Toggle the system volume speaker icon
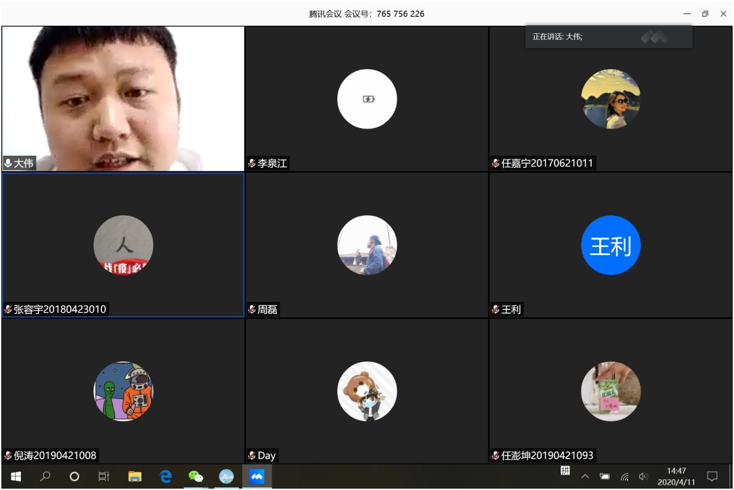734x490 pixels. [x=643, y=476]
